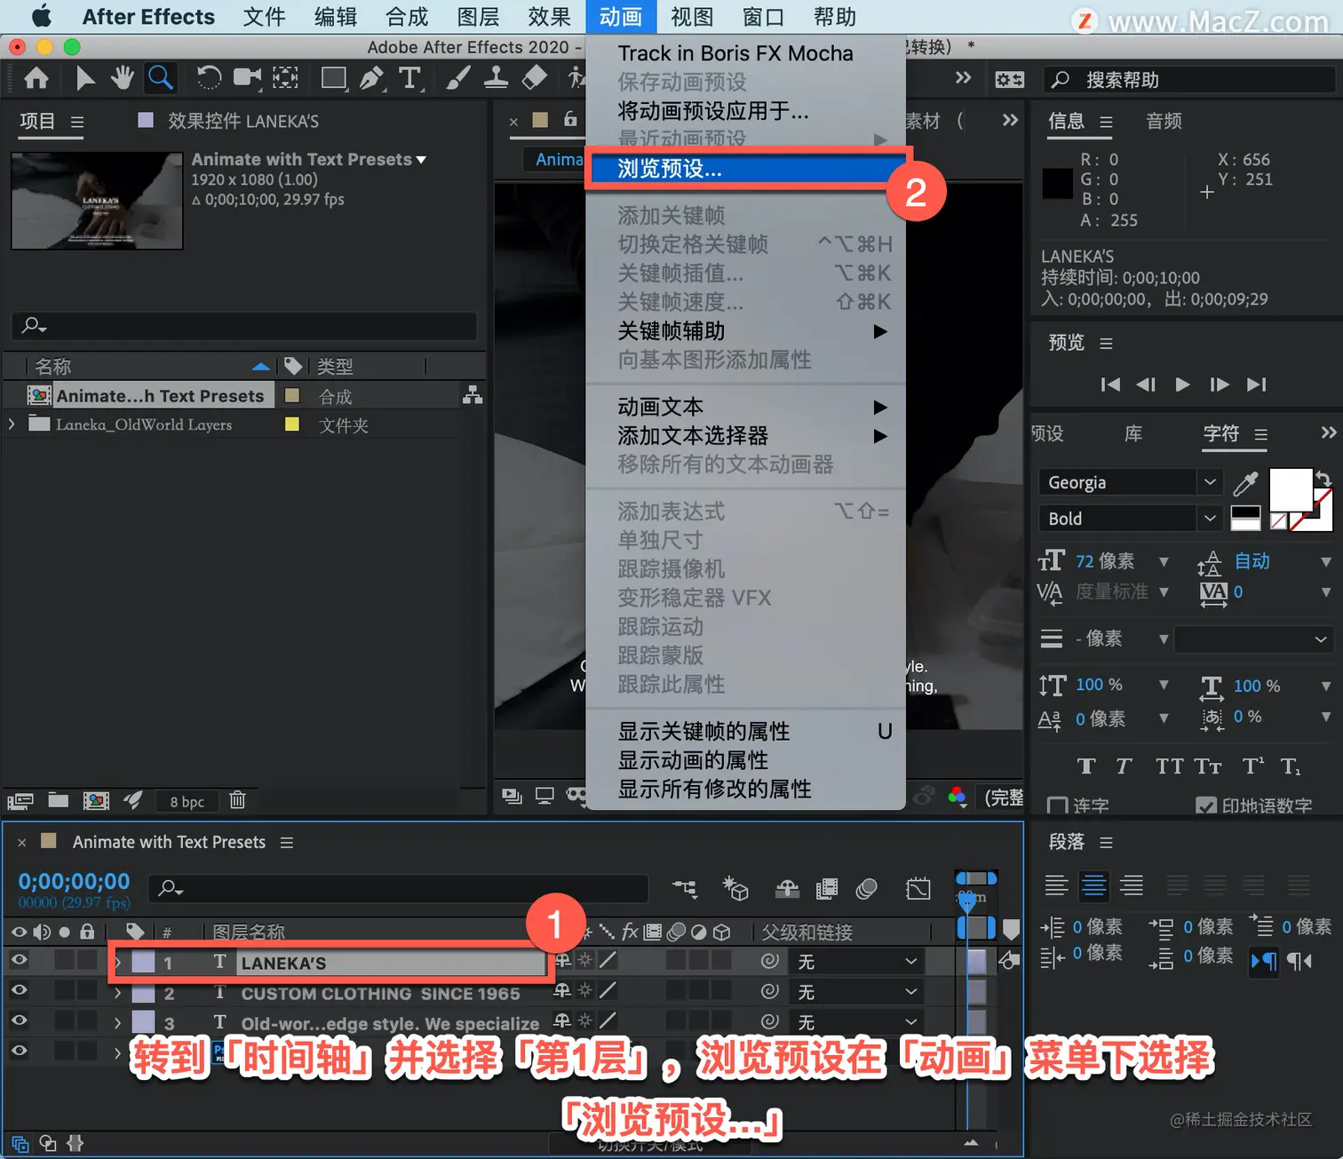The height and width of the screenshot is (1159, 1343).
Task: Select the Hand tool
Action: (x=122, y=79)
